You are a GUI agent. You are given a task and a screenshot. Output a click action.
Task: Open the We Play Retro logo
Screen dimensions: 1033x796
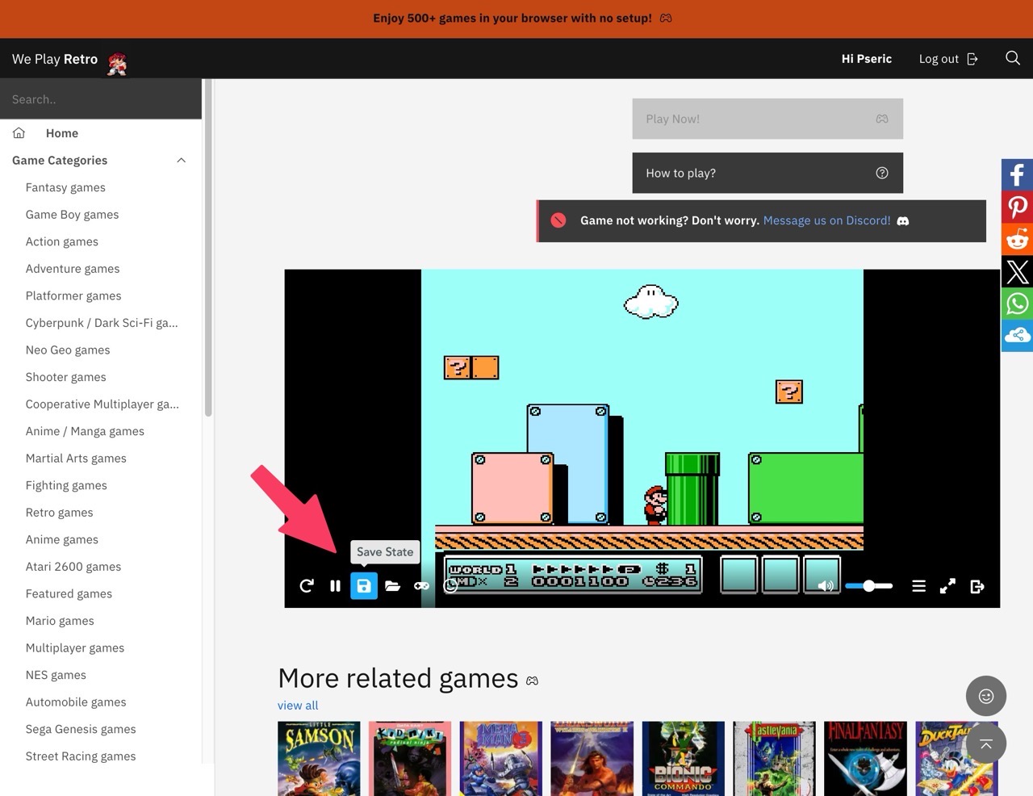click(x=69, y=61)
